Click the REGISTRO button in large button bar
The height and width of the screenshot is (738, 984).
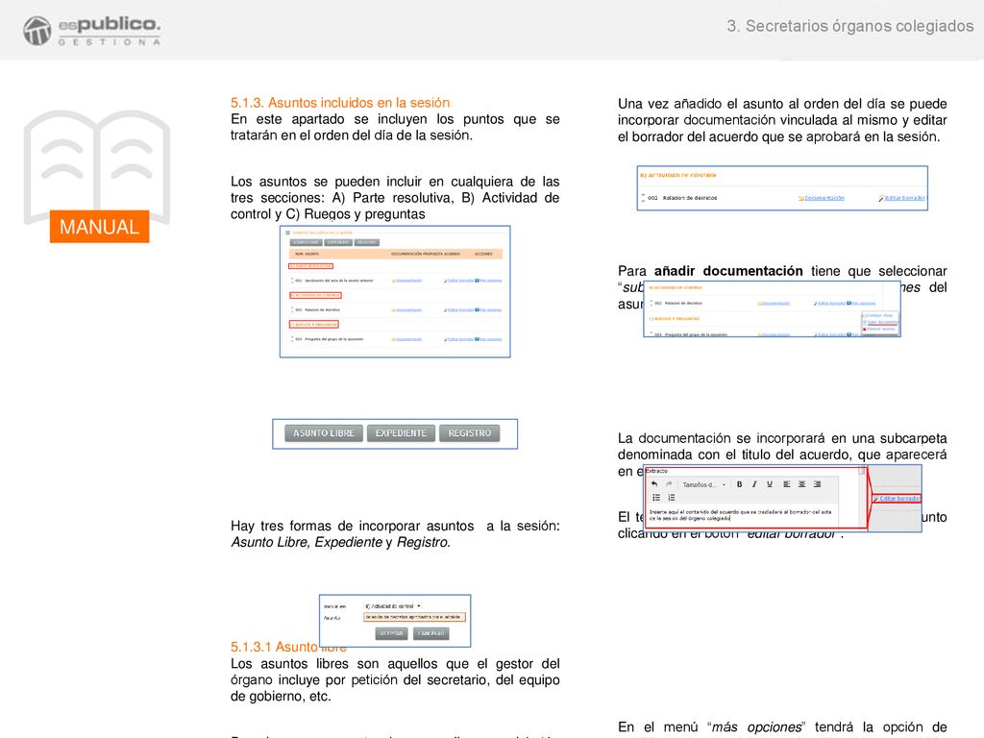coord(469,433)
